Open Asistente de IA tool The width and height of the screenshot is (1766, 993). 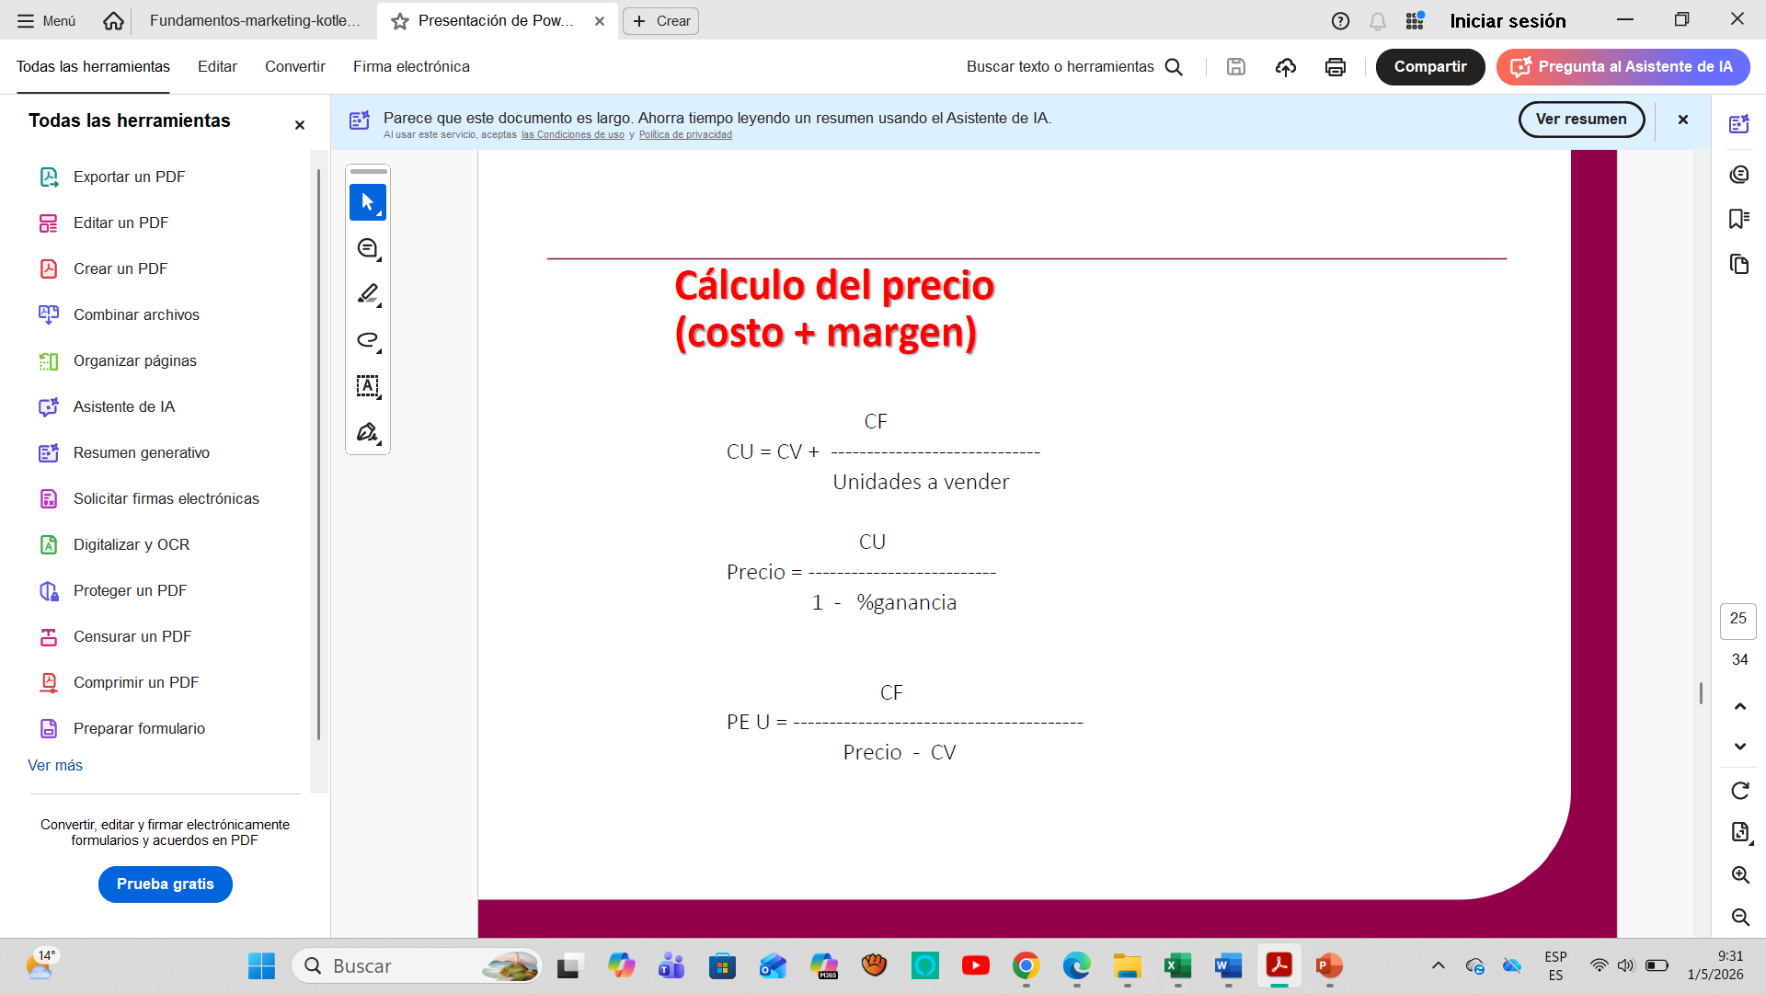124,406
